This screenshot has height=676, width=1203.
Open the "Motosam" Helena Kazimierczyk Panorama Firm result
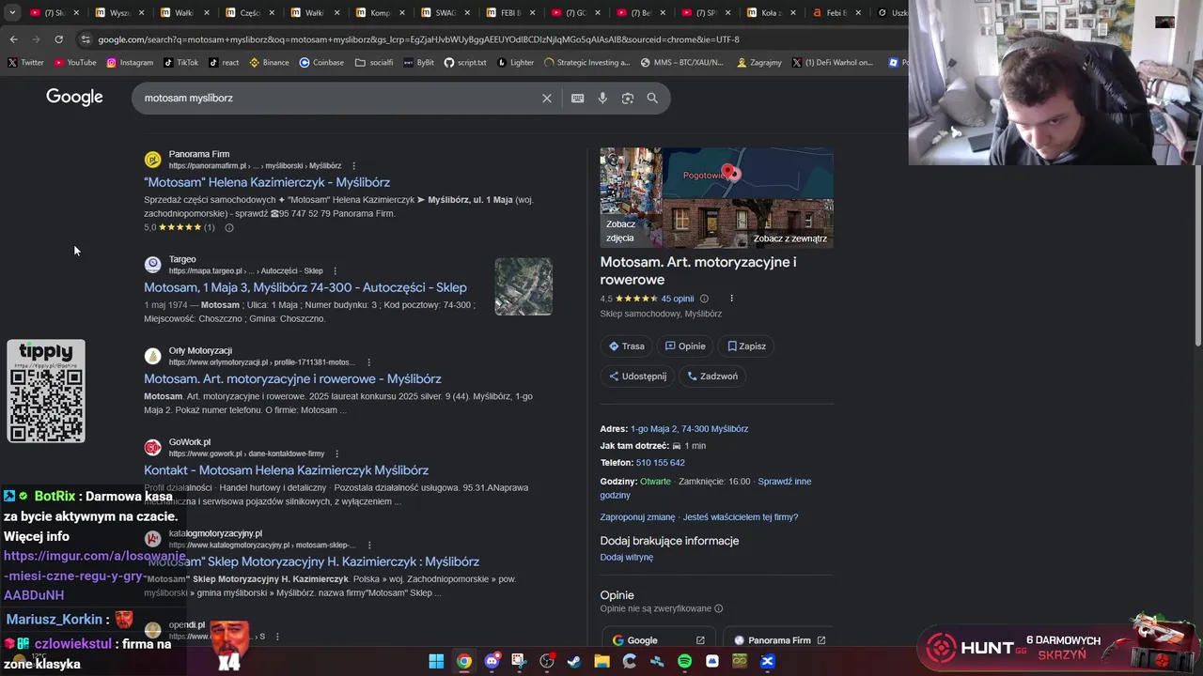click(267, 182)
